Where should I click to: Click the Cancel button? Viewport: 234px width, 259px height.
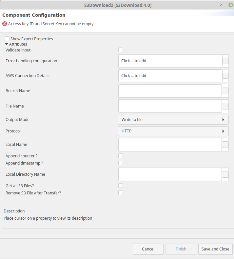coord(148,249)
